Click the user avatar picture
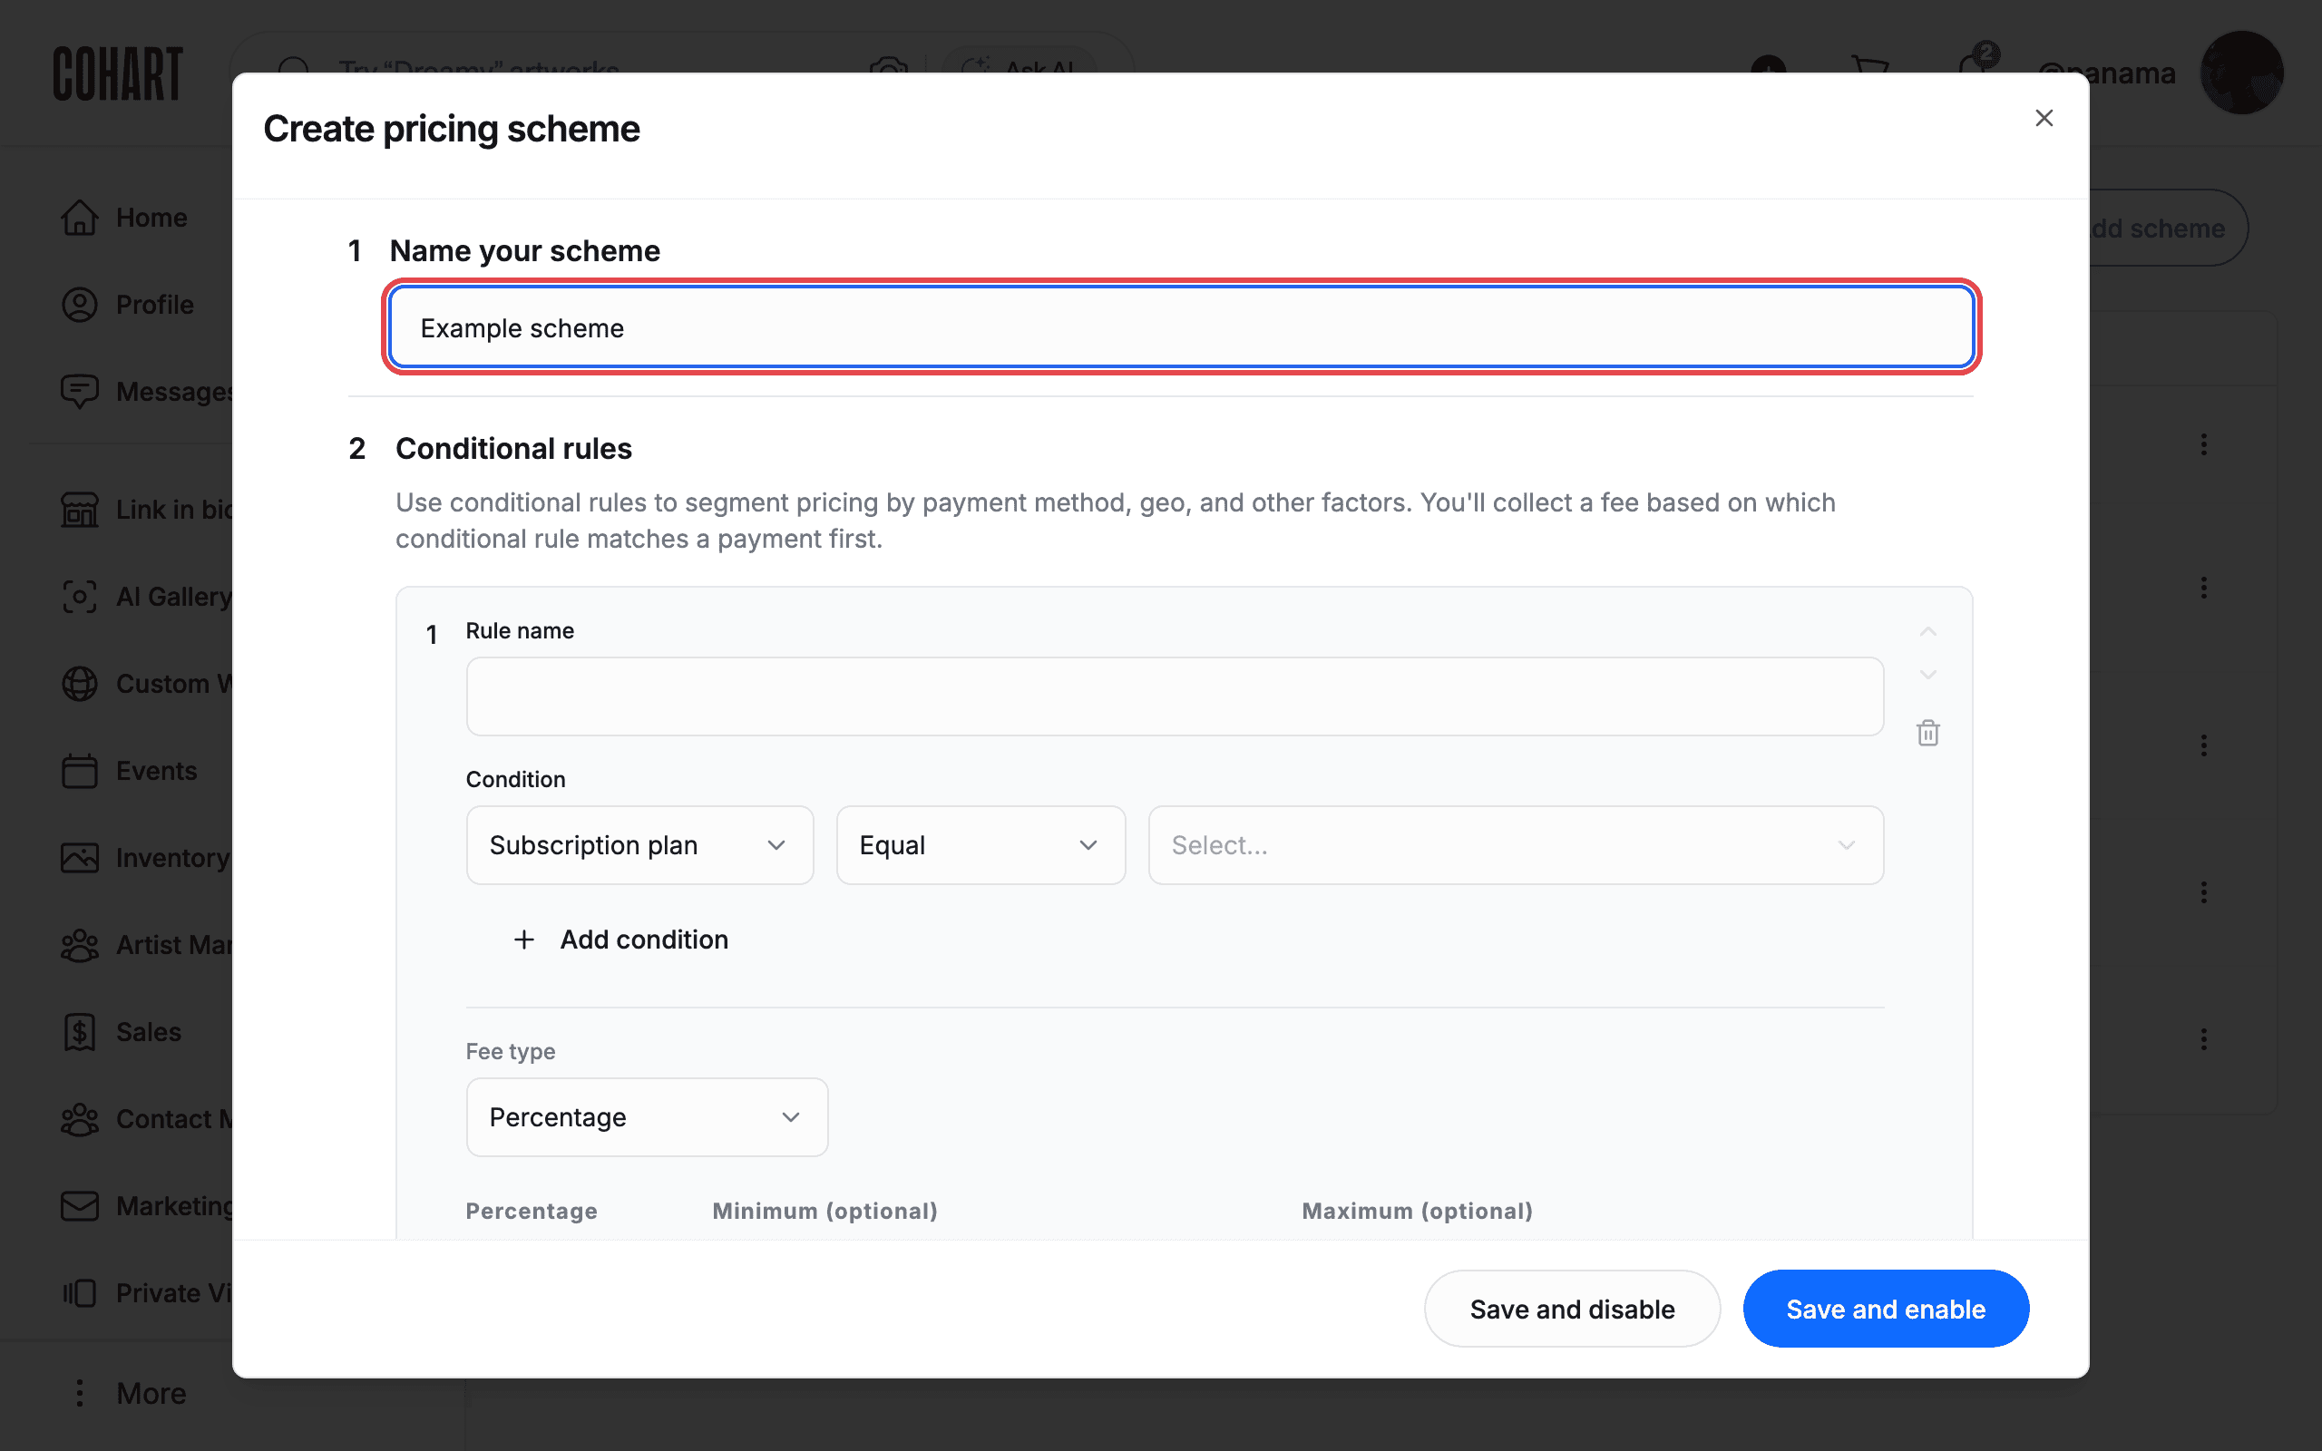Screen dimensions: 2322x1451 (2241, 73)
